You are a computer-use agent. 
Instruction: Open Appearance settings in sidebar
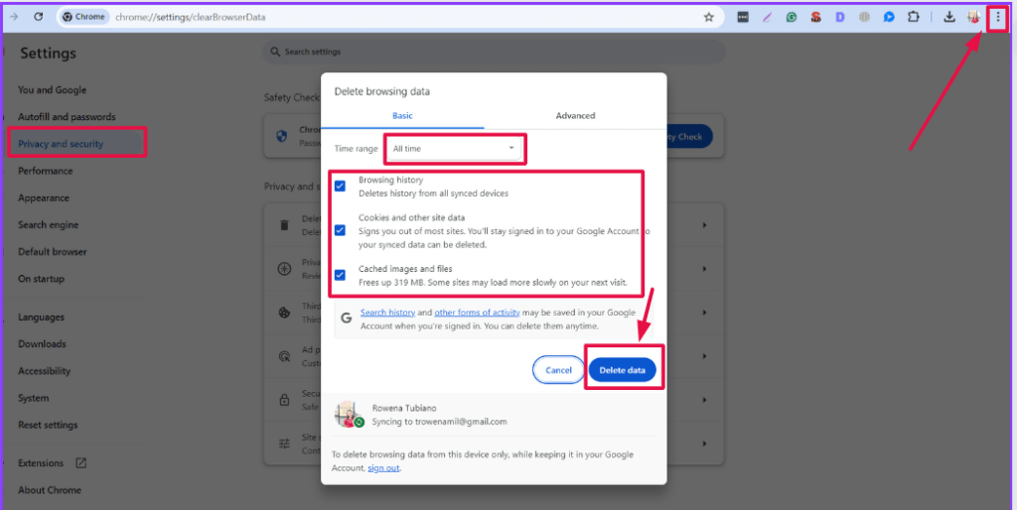pyautogui.click(x=44, y=197)
